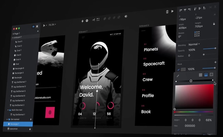This screenshot has width=223, height=137.
Task: Open the 78.3% zoom level dropdown
Action: click(x=52, y=25)
